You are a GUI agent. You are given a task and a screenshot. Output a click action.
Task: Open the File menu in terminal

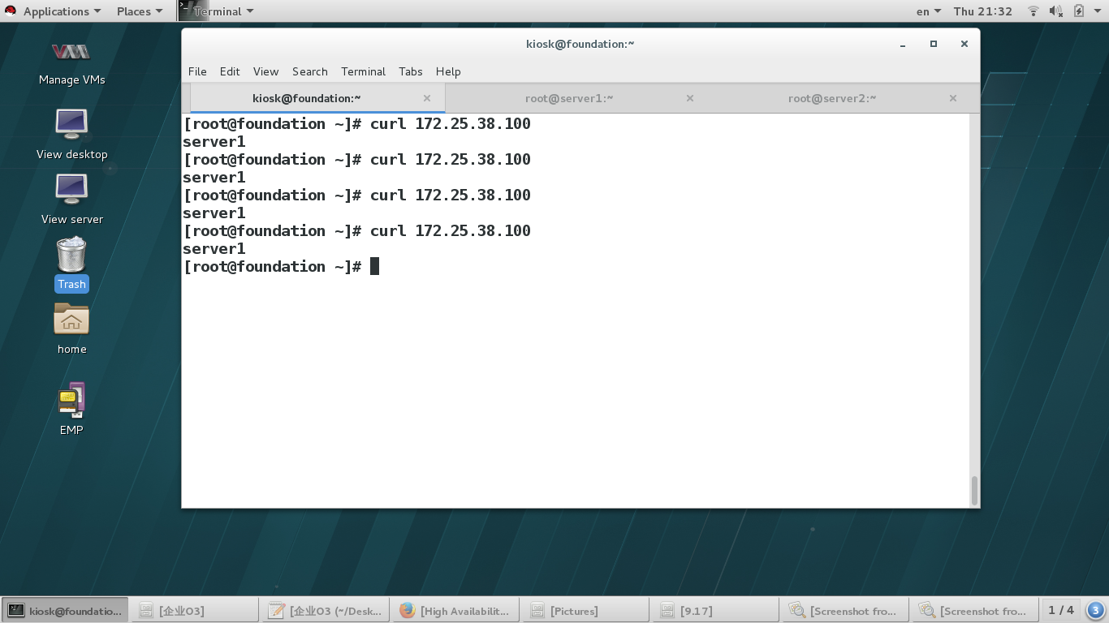coord(197,71)
